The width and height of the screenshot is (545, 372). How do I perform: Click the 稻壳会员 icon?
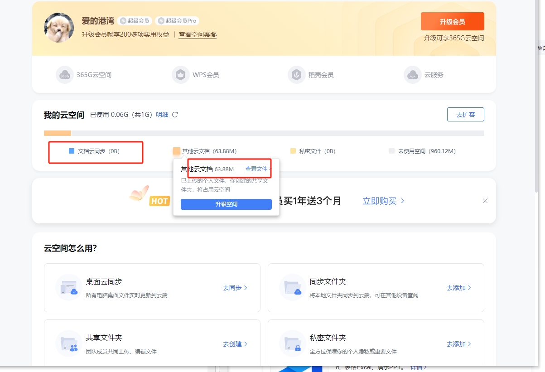tap(297, 75)
